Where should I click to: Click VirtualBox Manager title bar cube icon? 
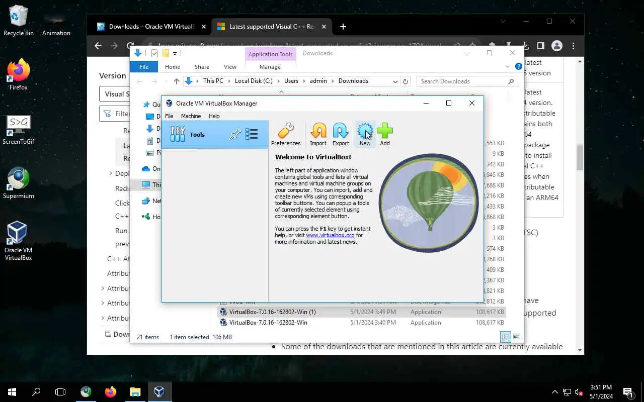point(169,104)
